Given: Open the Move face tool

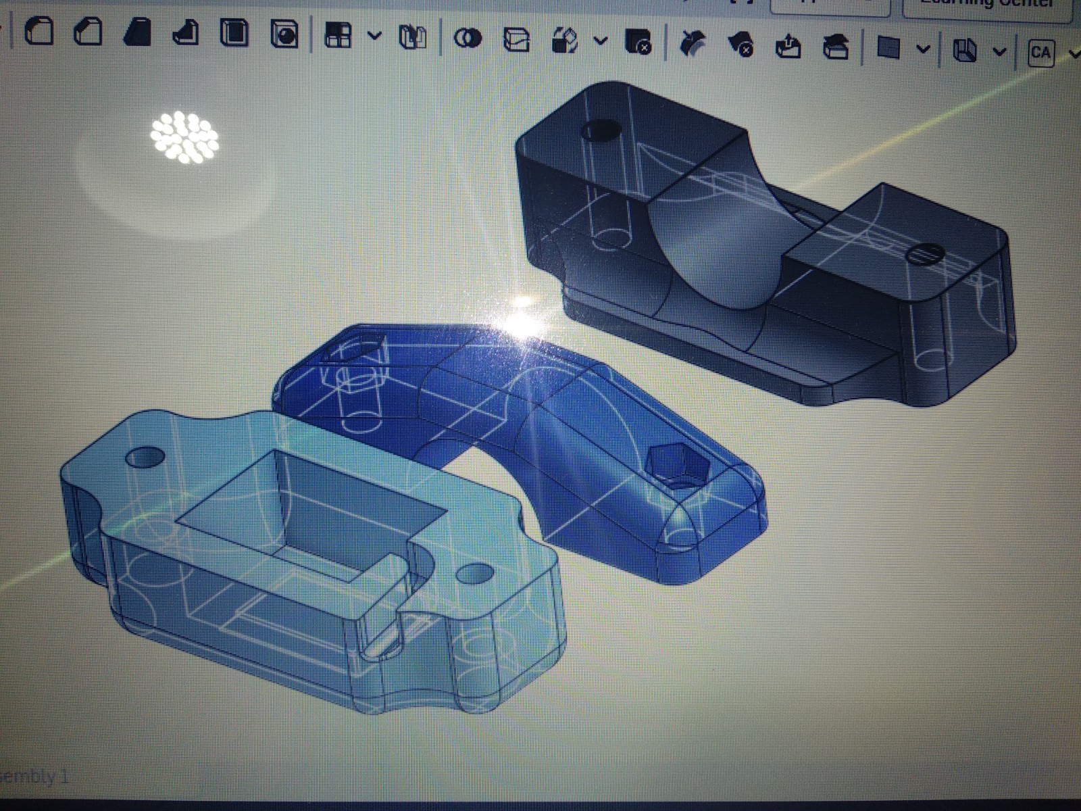Looking at the screenshot, I should (788, 47).
